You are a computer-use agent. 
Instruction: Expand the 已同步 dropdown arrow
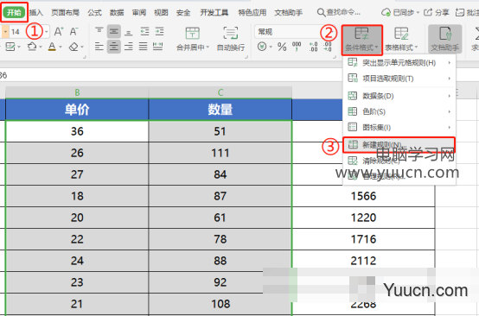click(418, 12)
